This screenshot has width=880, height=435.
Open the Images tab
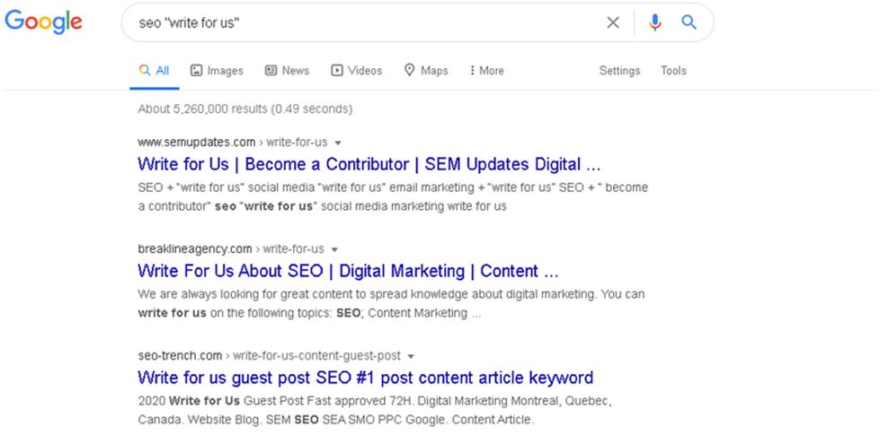coord(217,71)
